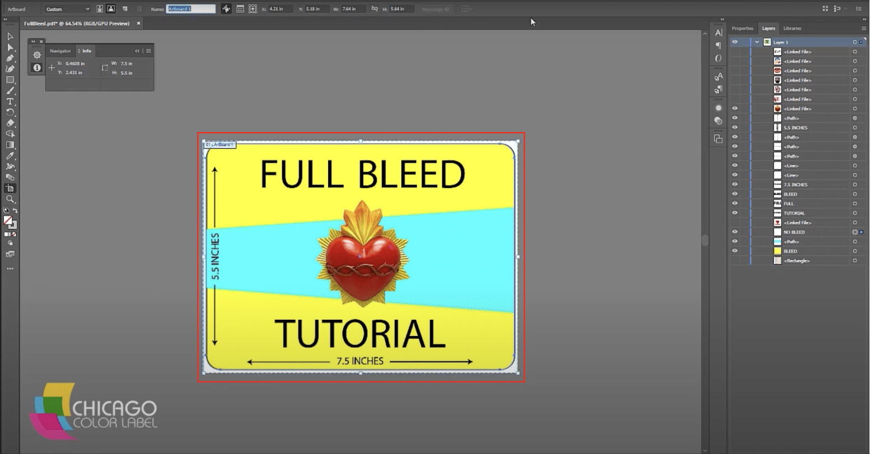Open the Artboard Options icon
The image size is (870, 454).
click(240, 9)
